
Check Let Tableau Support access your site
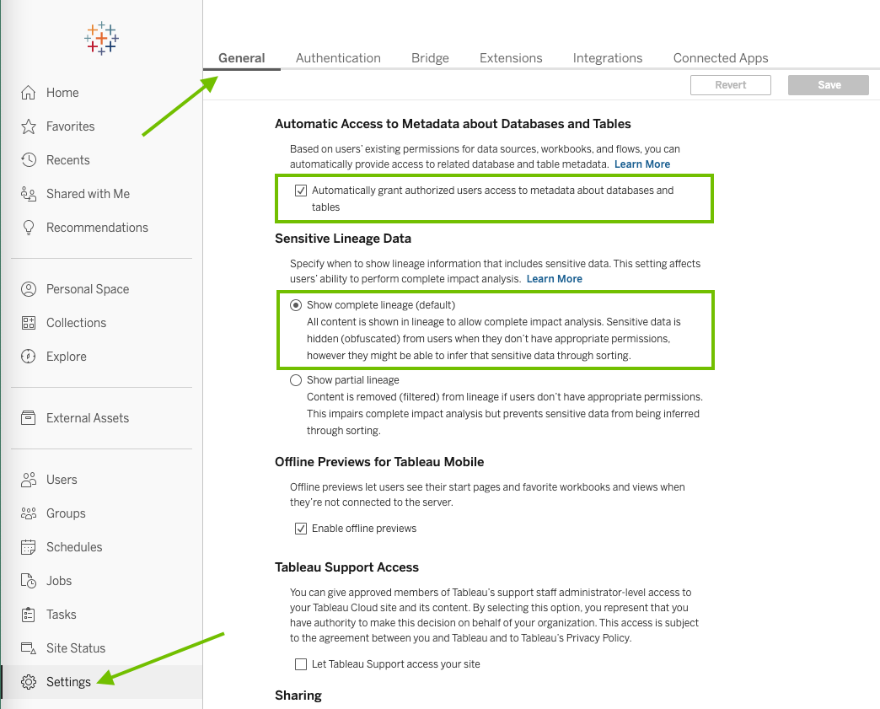pyautogui.click(x=301, y=664)
